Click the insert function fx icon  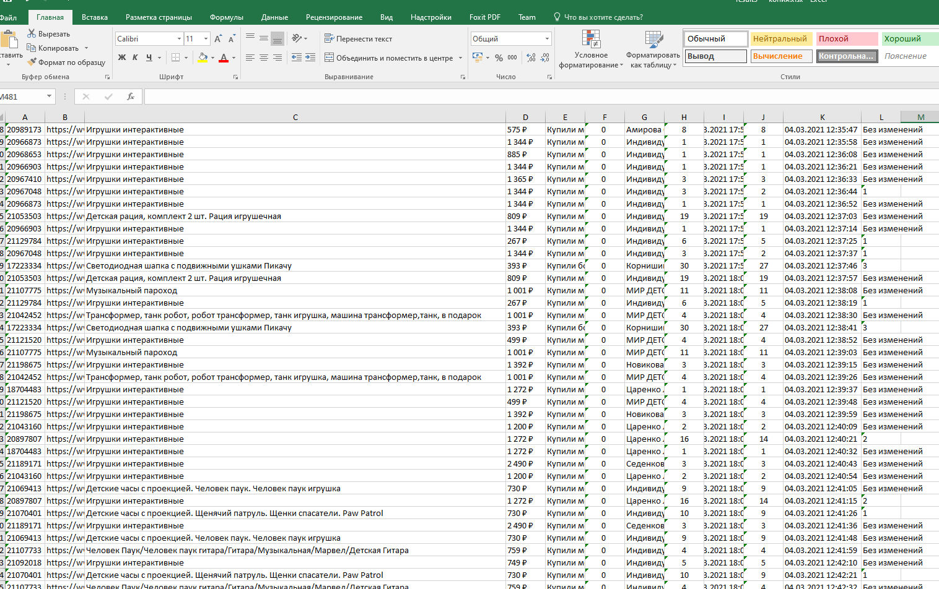[130, 97]
